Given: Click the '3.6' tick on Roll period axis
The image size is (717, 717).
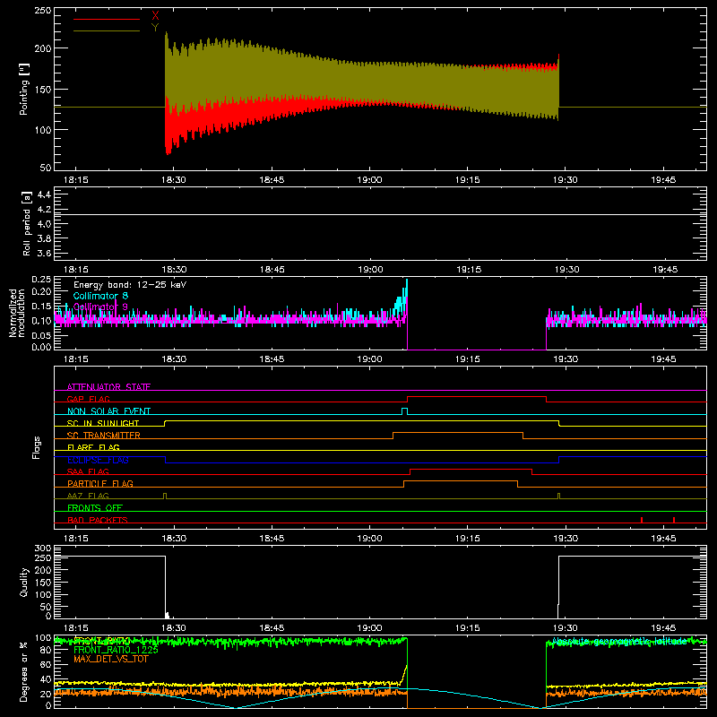Looking at the screenshot, I should coord(44,253).
